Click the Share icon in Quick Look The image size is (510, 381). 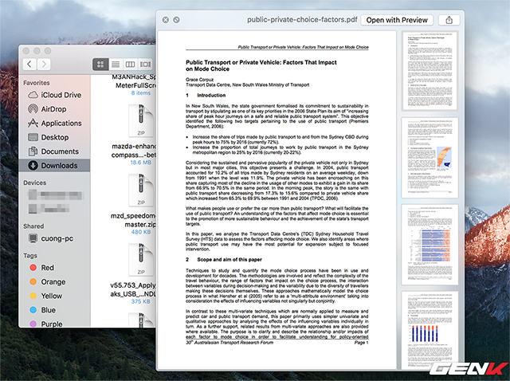point(449,20)
